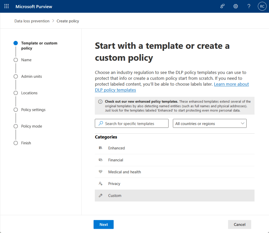Image resolution: width=269 pixels, height=233 pixels.
Task: Click the info icon in the enhanced banner
Action: [100, 102]
